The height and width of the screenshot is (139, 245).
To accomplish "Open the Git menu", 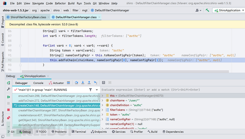I will coord(94,3).
